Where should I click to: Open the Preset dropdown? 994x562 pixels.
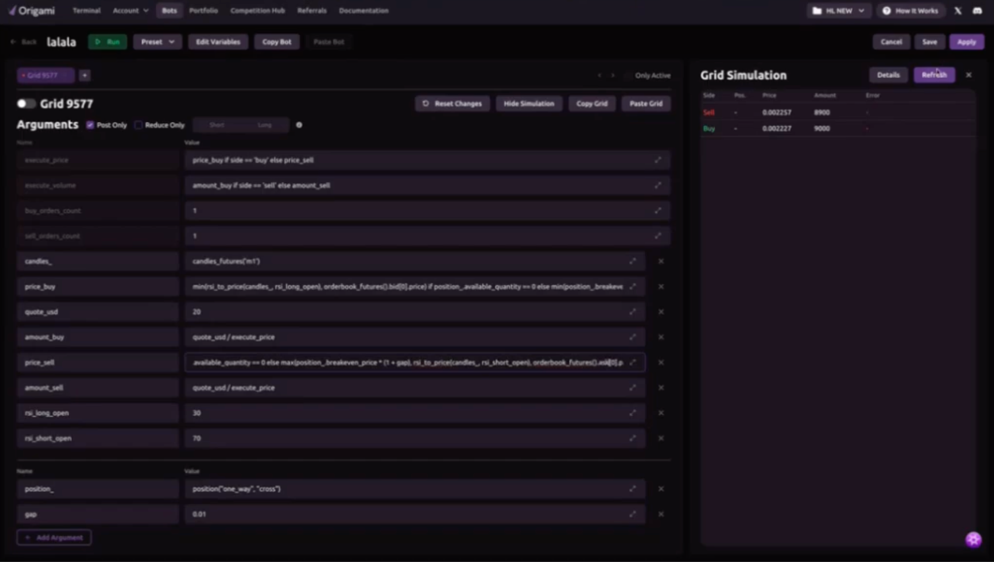click(157, 42)
